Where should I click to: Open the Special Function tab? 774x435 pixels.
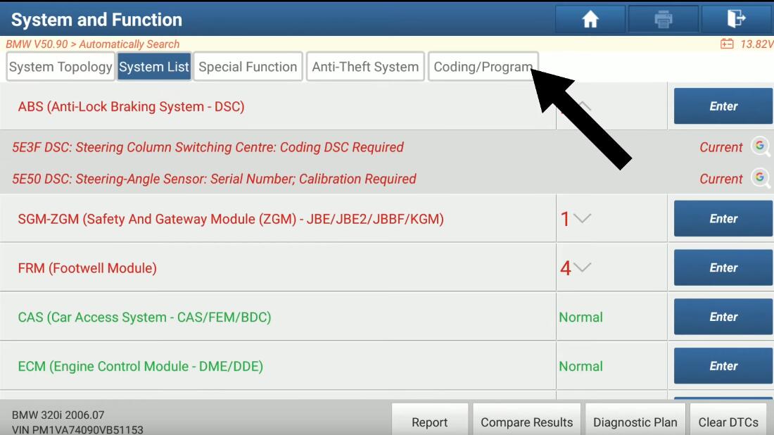point(248,67)
